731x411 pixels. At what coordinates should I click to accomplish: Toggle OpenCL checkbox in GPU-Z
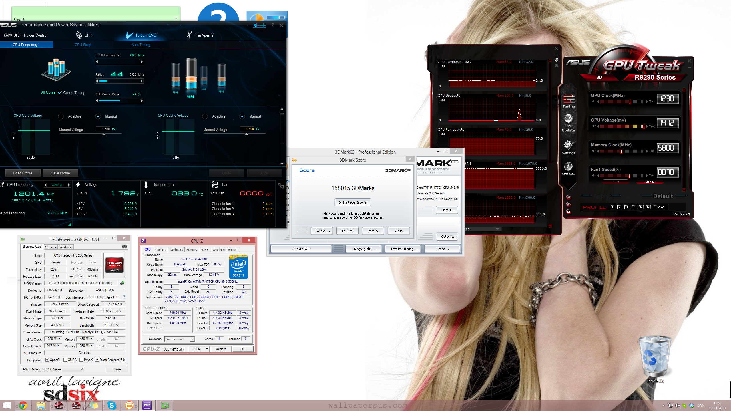[x=47, y=360]
